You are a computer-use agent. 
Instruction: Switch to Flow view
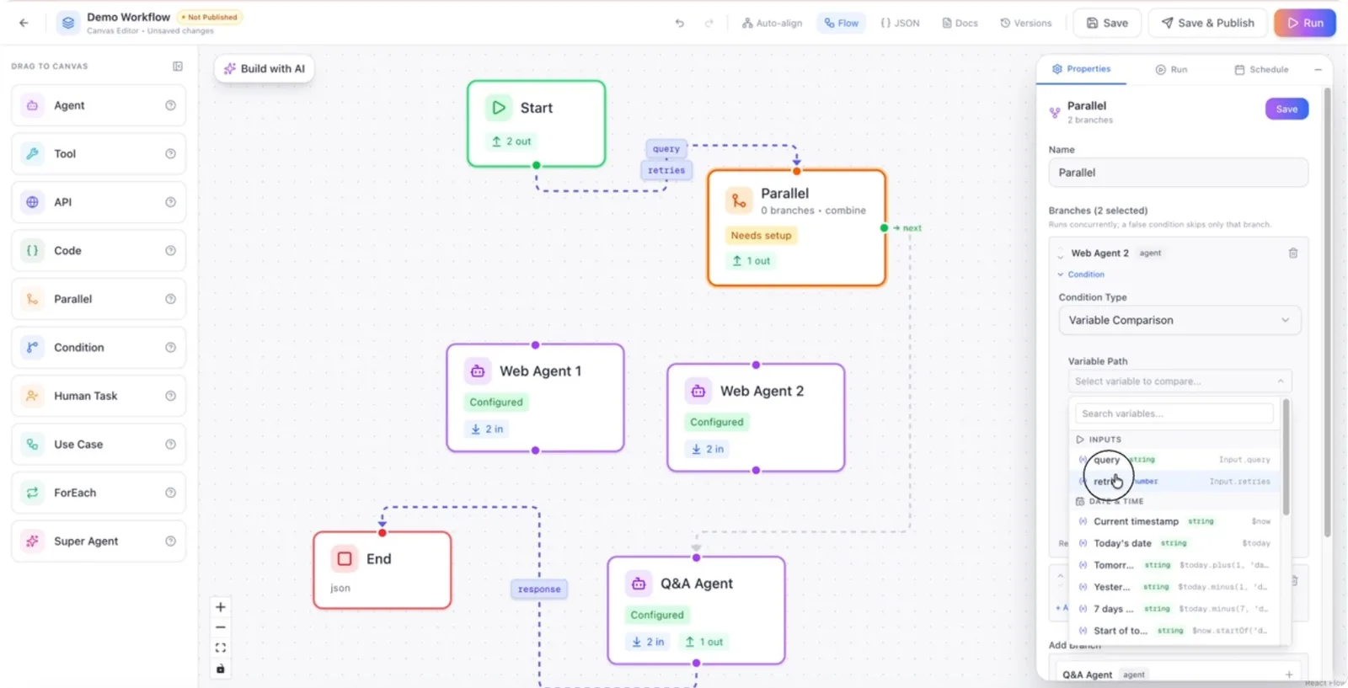tap(842, 23)
